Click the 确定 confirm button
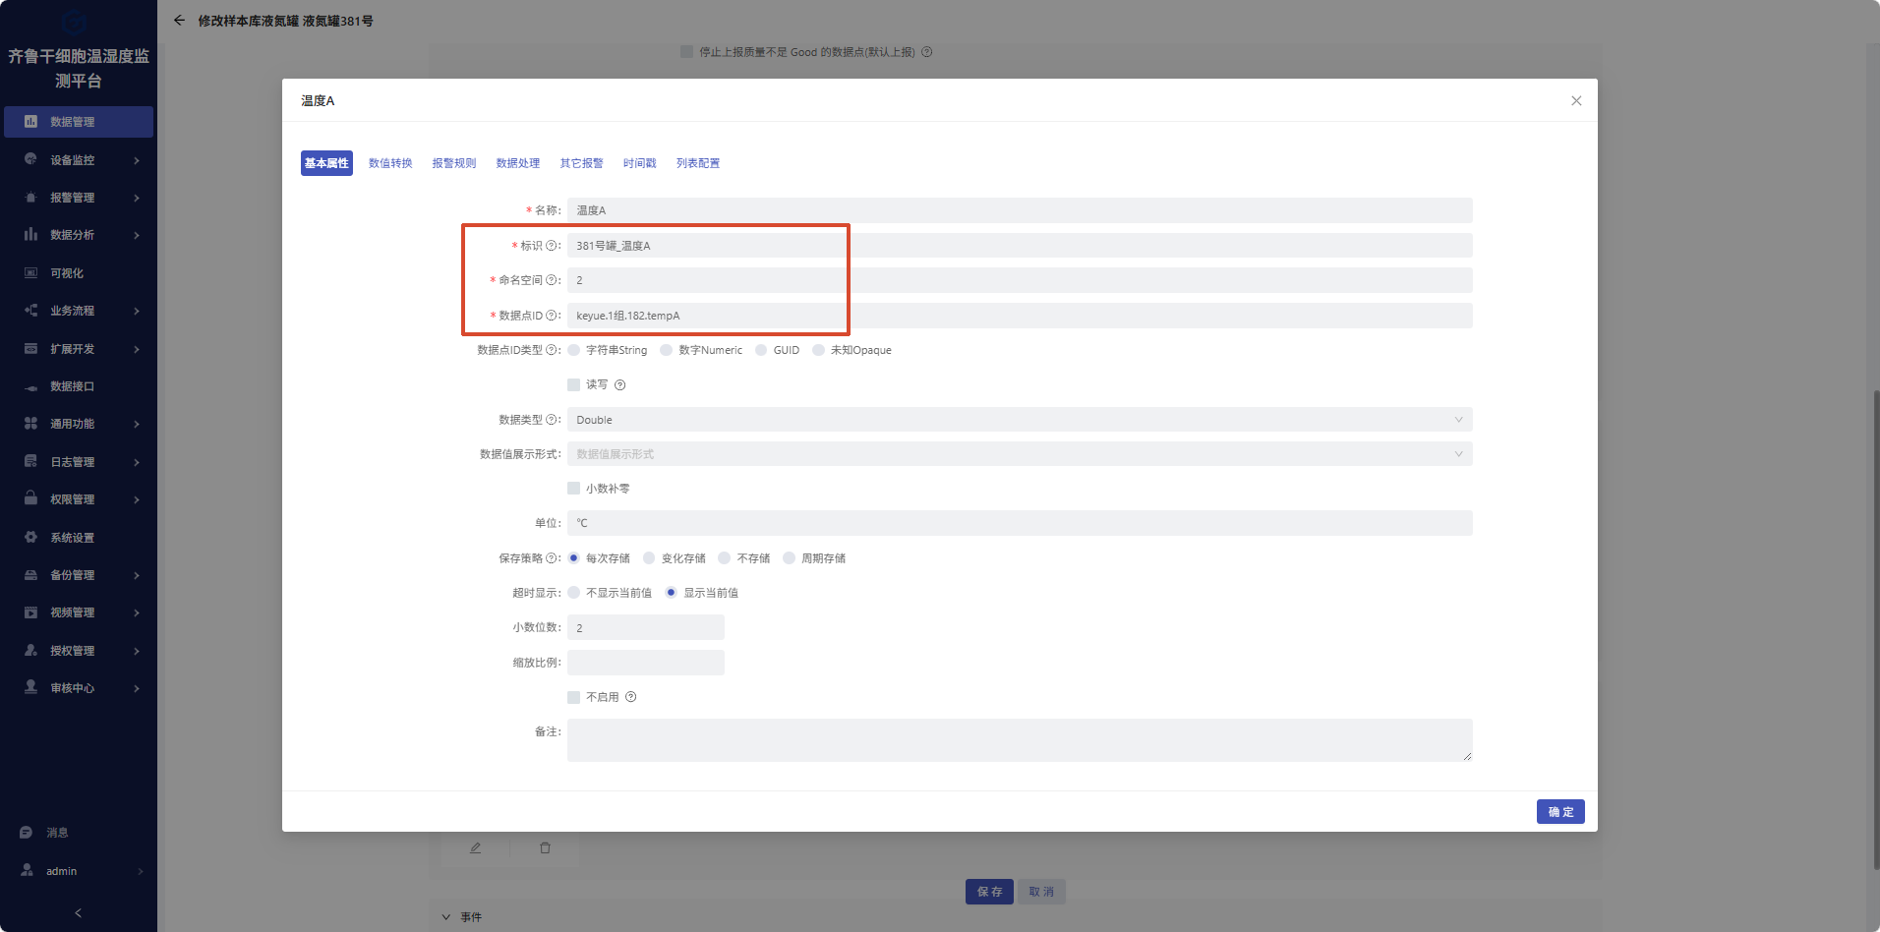This screenshot has width=1880, height=932. [1560, 812]
